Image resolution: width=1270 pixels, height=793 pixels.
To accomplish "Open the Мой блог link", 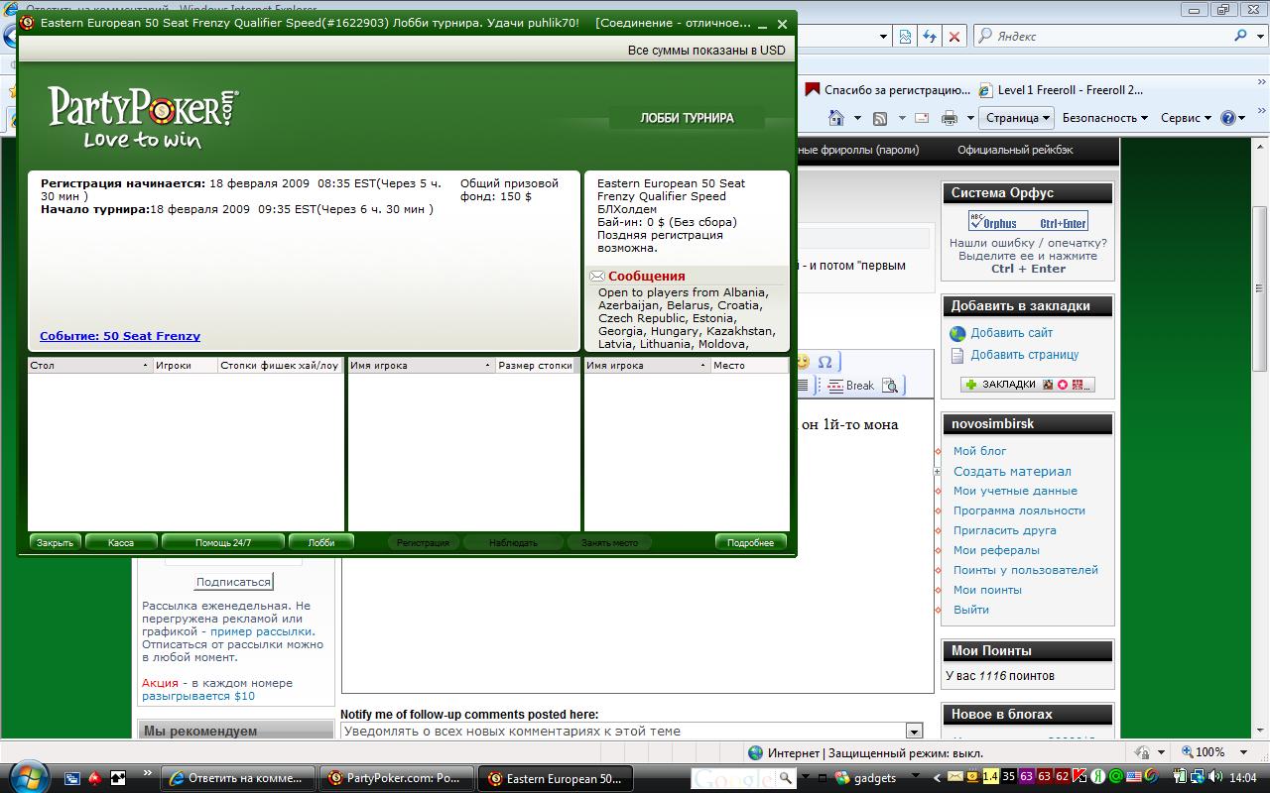I will (x=979, y=451).
